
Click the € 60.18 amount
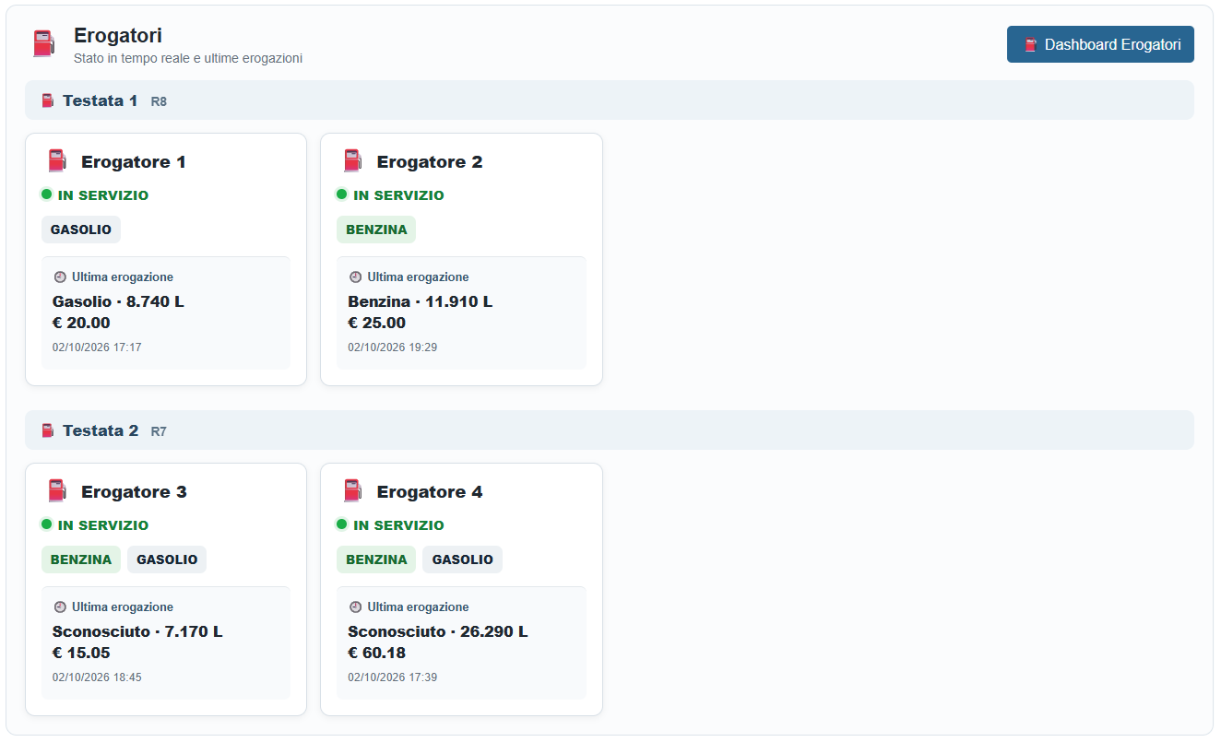click(376, 653)
